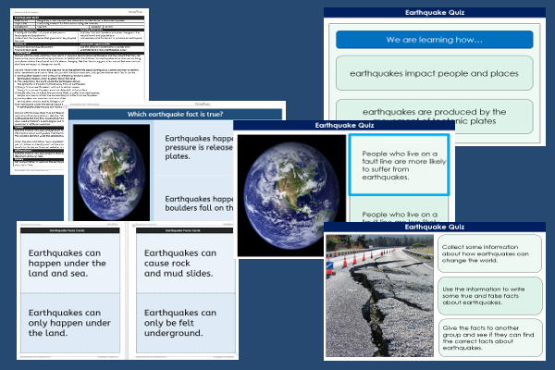Select 'Earthquakes can only happen under the land' card
The image size is (555, 370).
(70, 323)
